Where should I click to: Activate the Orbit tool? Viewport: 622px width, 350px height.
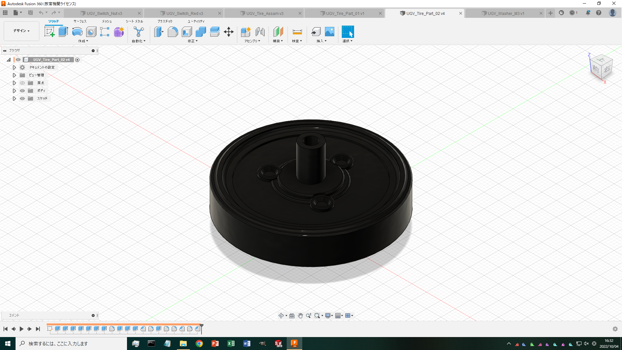pyautogui.click(x=281, y=315)
